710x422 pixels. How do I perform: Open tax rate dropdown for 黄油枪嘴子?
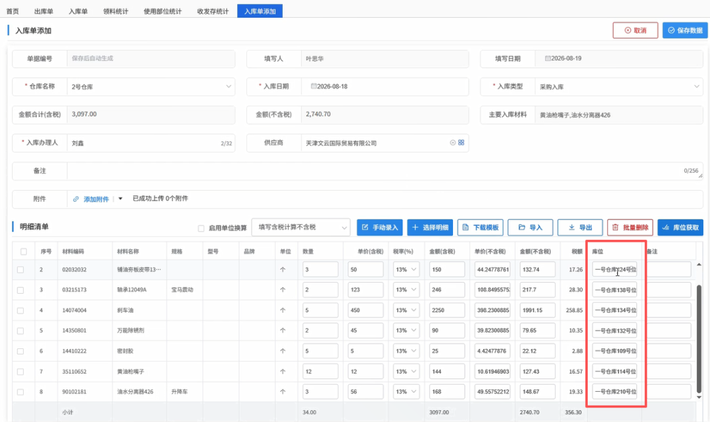click(x=406, y=371)
